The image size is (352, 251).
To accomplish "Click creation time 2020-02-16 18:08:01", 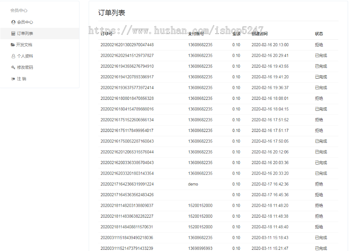I will [270, 98].
